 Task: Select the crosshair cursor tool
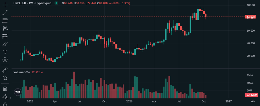[x=5, y=5]
